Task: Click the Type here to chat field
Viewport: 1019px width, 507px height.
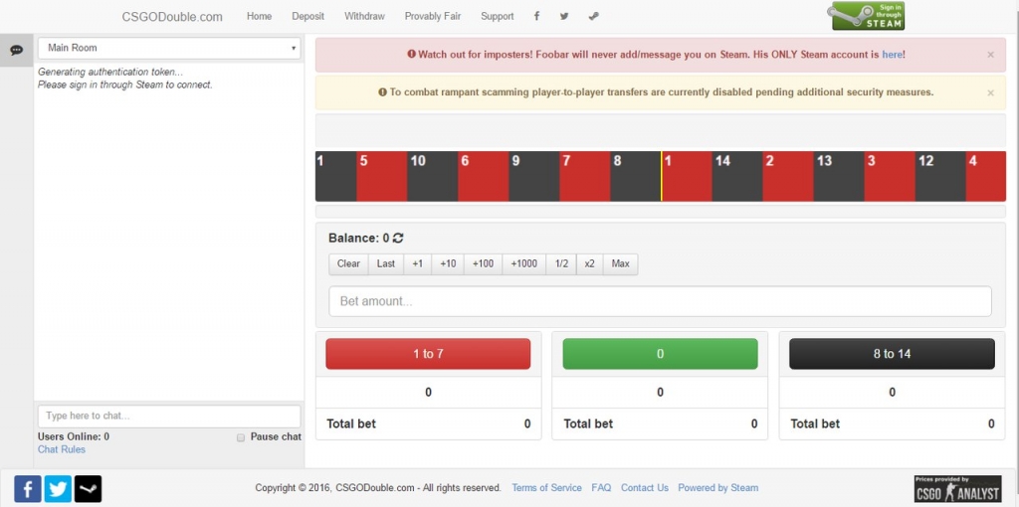Action: 169,417
